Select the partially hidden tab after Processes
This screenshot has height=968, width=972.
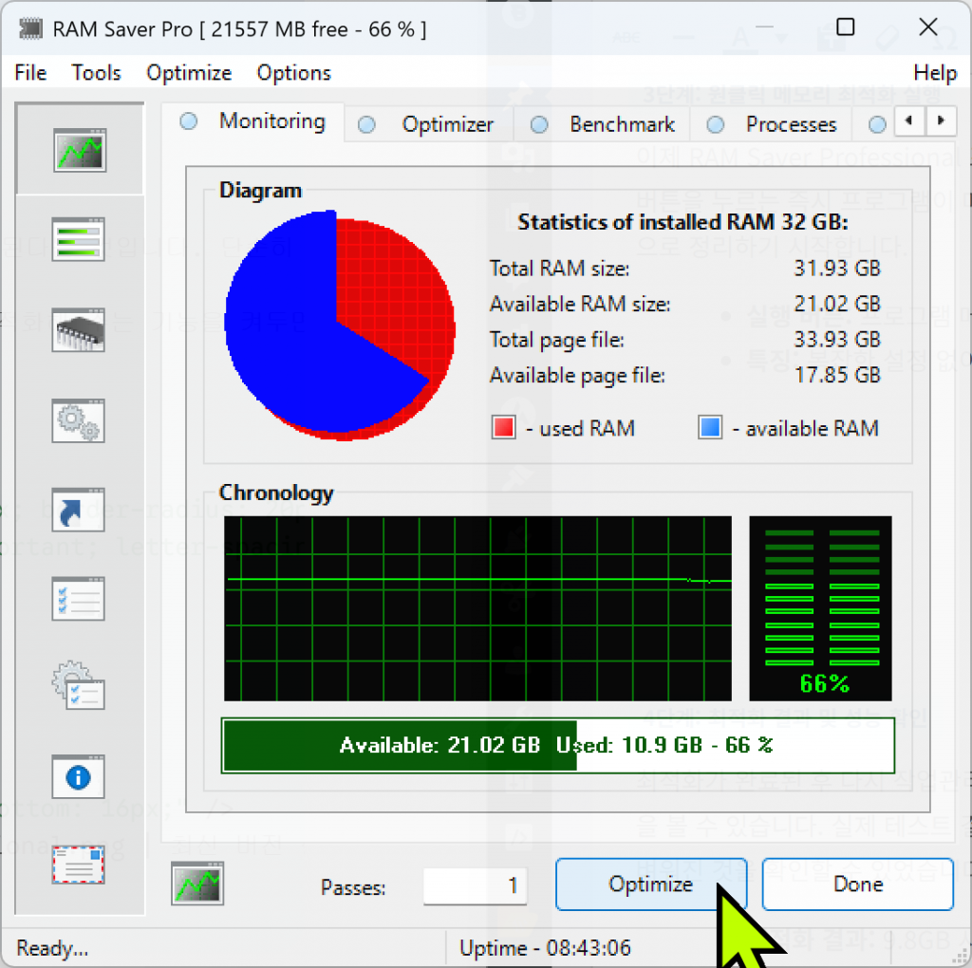(876, 125)
